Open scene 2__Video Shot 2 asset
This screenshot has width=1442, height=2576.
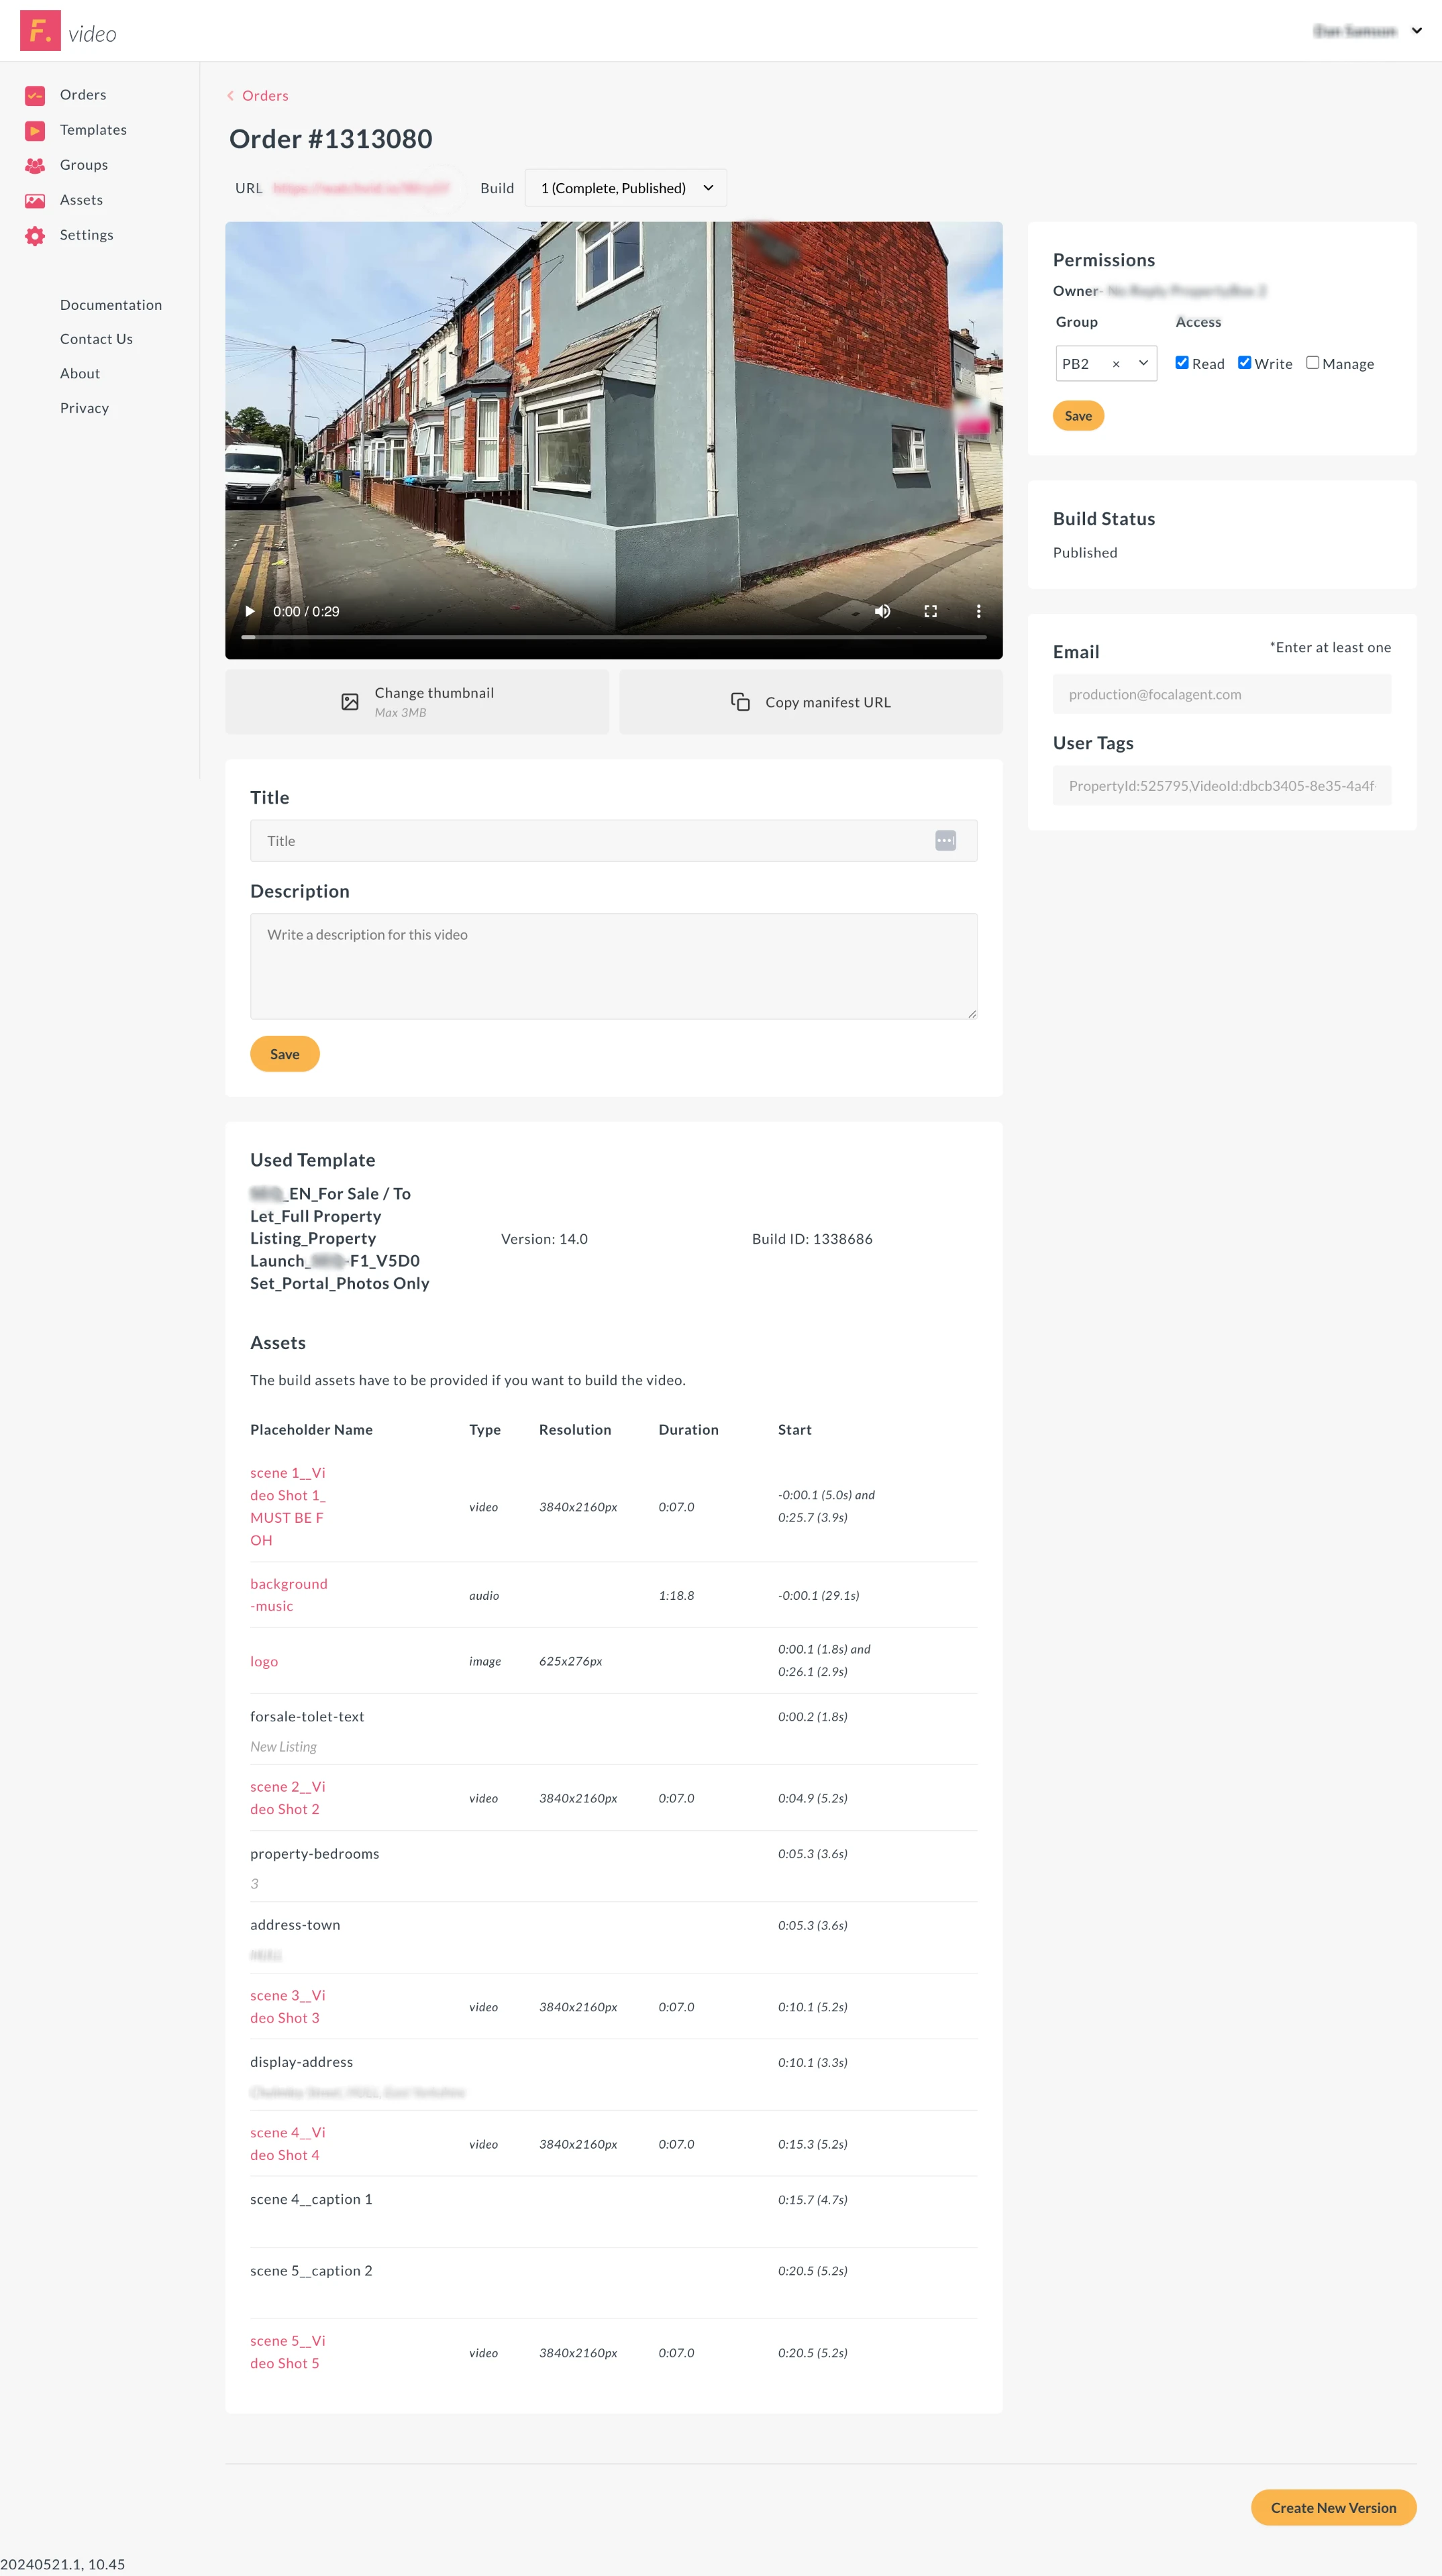(288, 1798)
